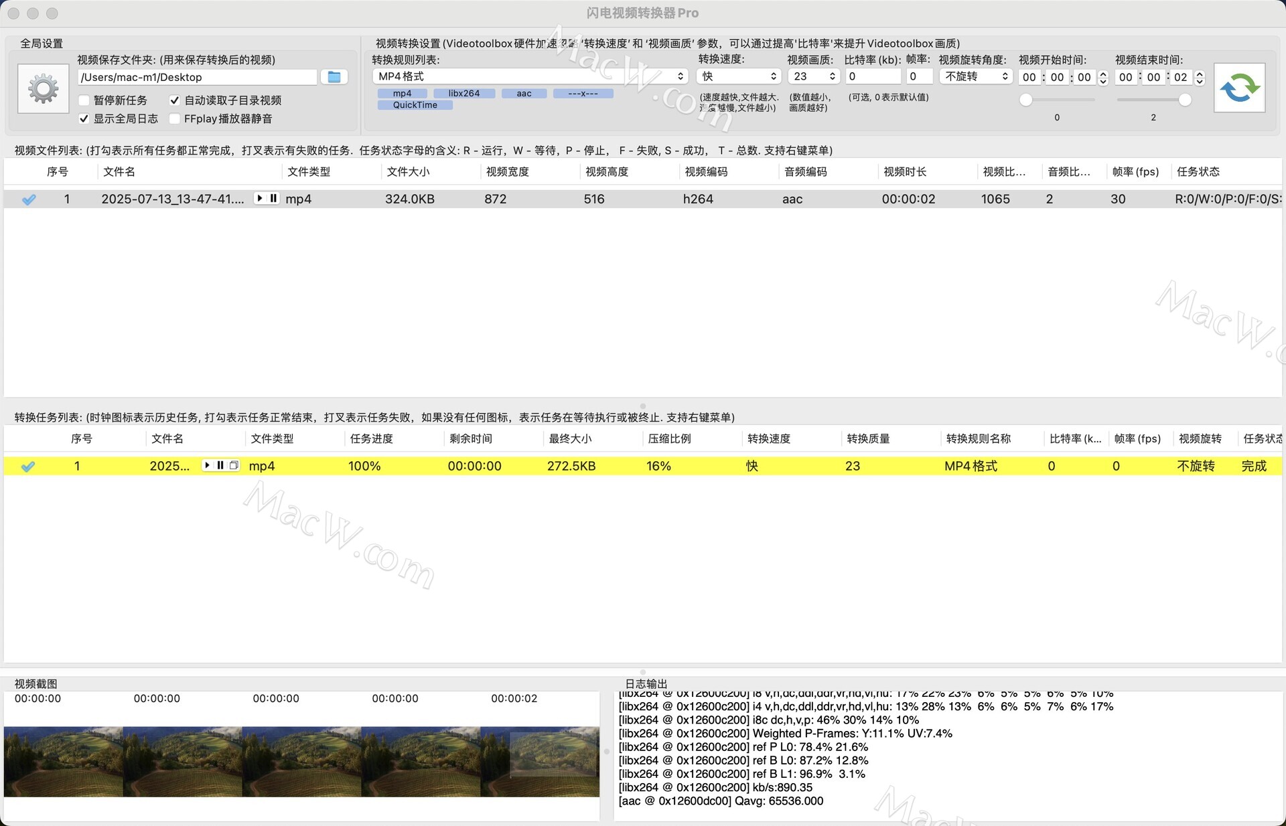1286x826 pixels.
Task: Click the checkmark icon in yellow task row
Action: 28,467
